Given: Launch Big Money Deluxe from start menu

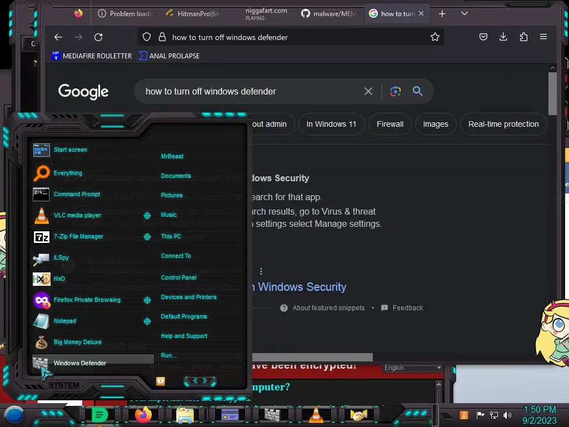Looking at the screenshot, I should tap(78, 342).
